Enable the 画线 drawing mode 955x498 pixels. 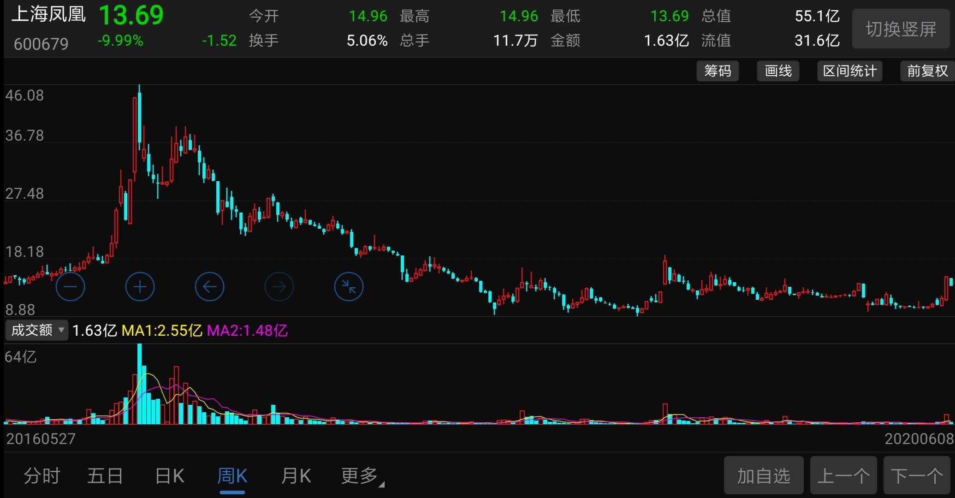pyautogui.click(x=777, y=71)
